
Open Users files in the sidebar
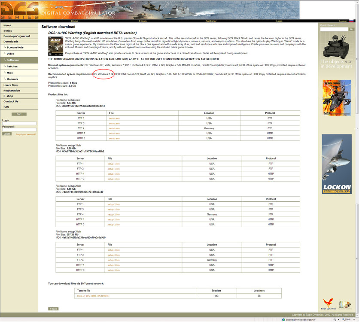click(19, 85)
